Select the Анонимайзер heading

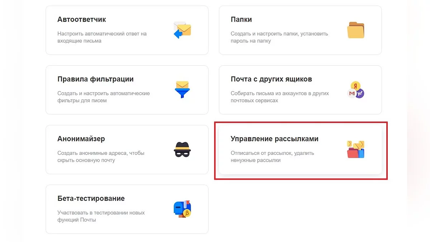tap(81, 139)
